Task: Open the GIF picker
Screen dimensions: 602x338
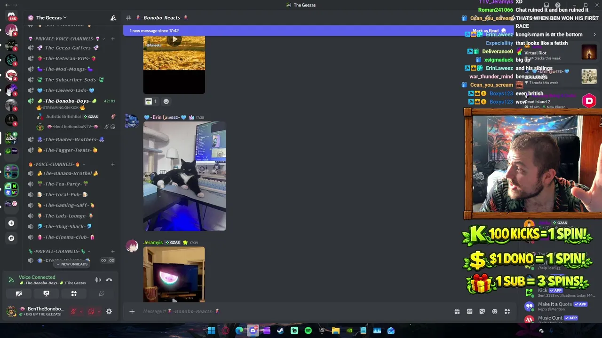Action: tap(469, 311)
